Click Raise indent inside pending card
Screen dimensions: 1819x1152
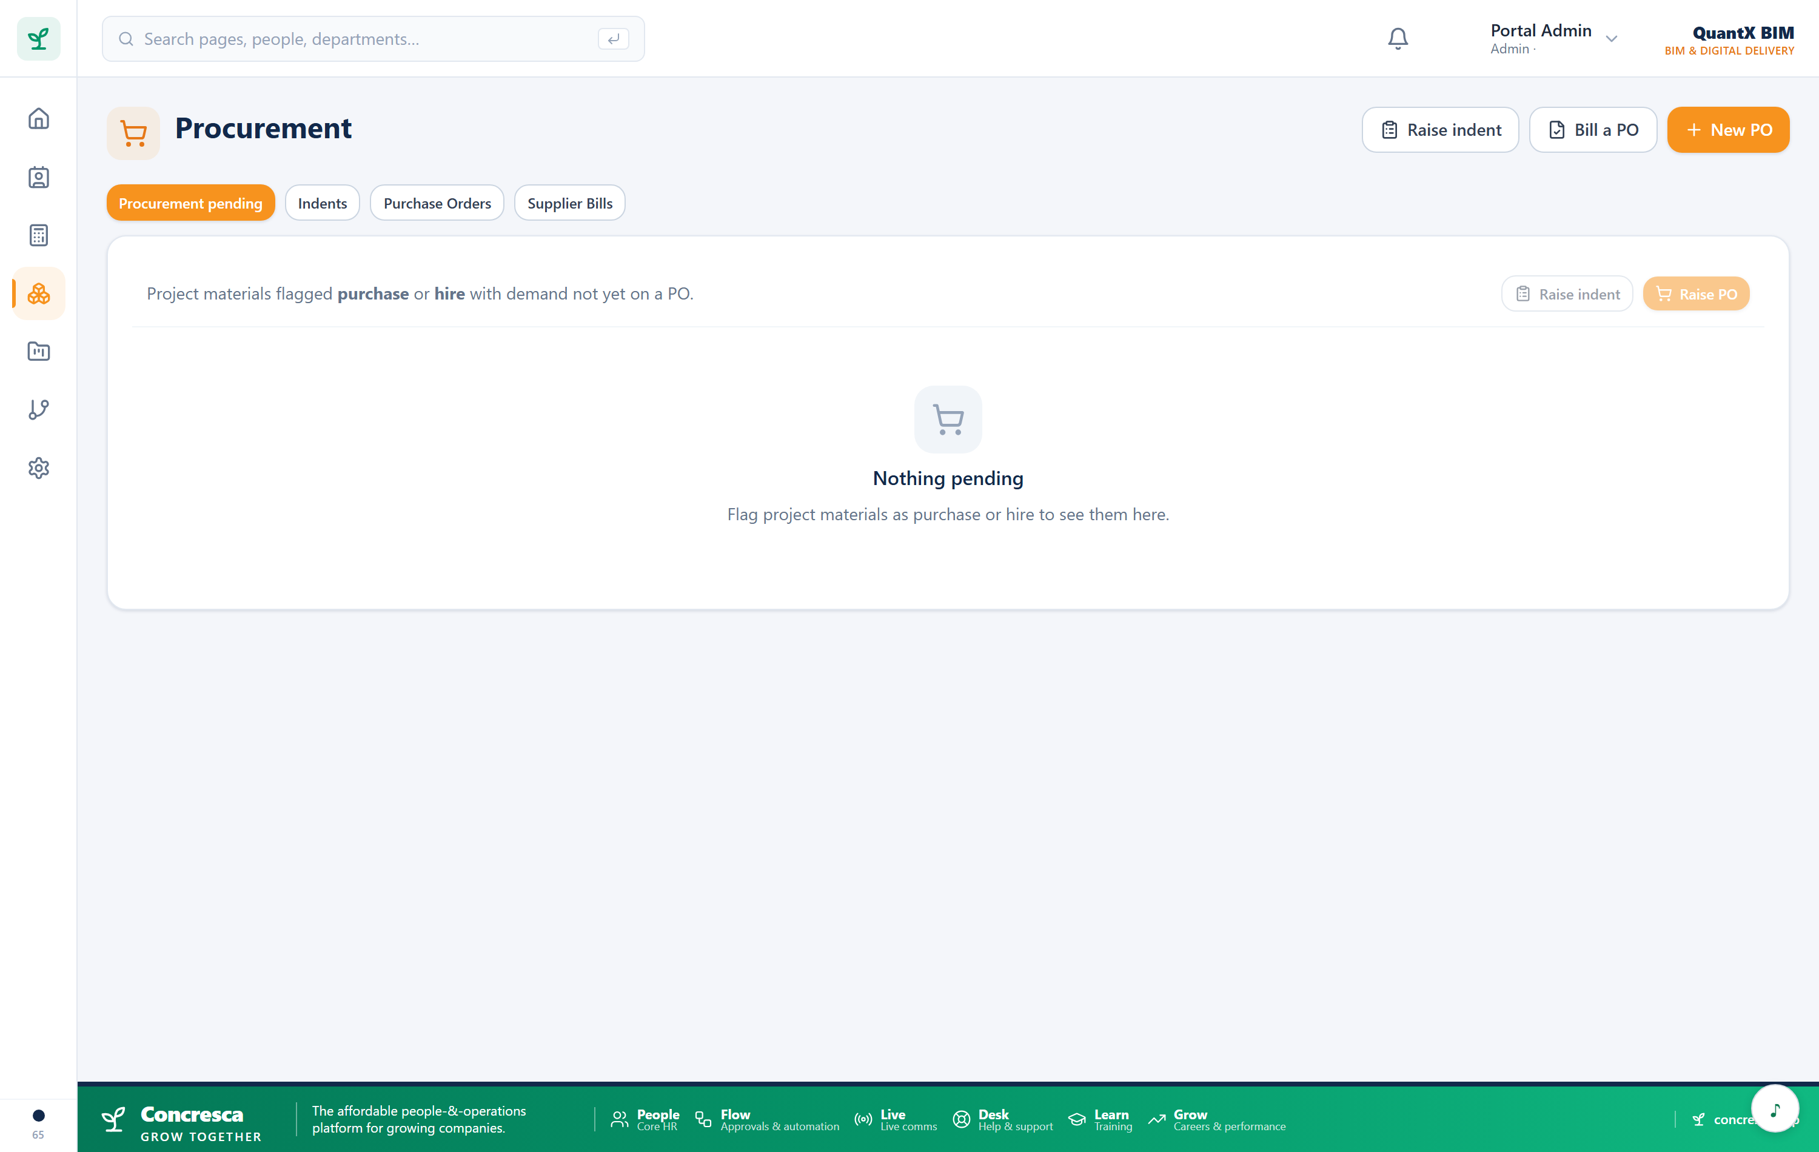tap(1567, 293)
